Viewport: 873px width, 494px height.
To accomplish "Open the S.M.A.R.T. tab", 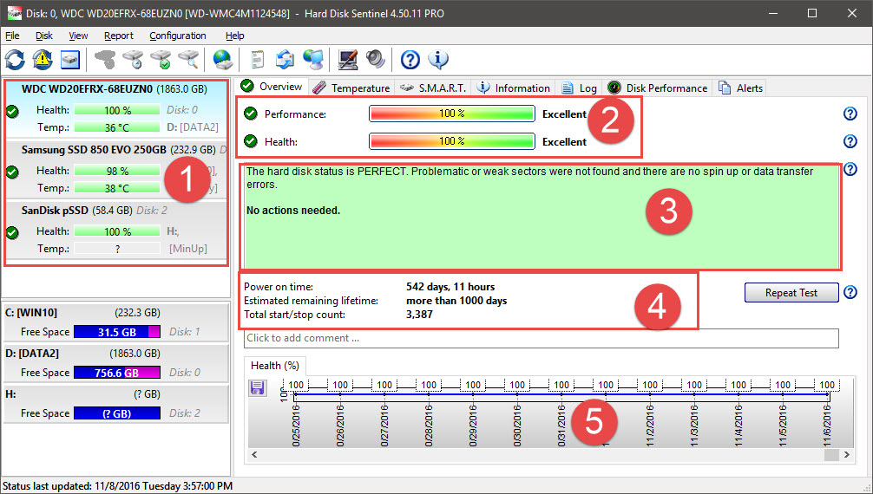I will click(432, 88).
